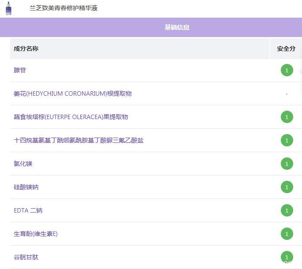Open the 氯化镁 ingredient link

click(23, 164)
